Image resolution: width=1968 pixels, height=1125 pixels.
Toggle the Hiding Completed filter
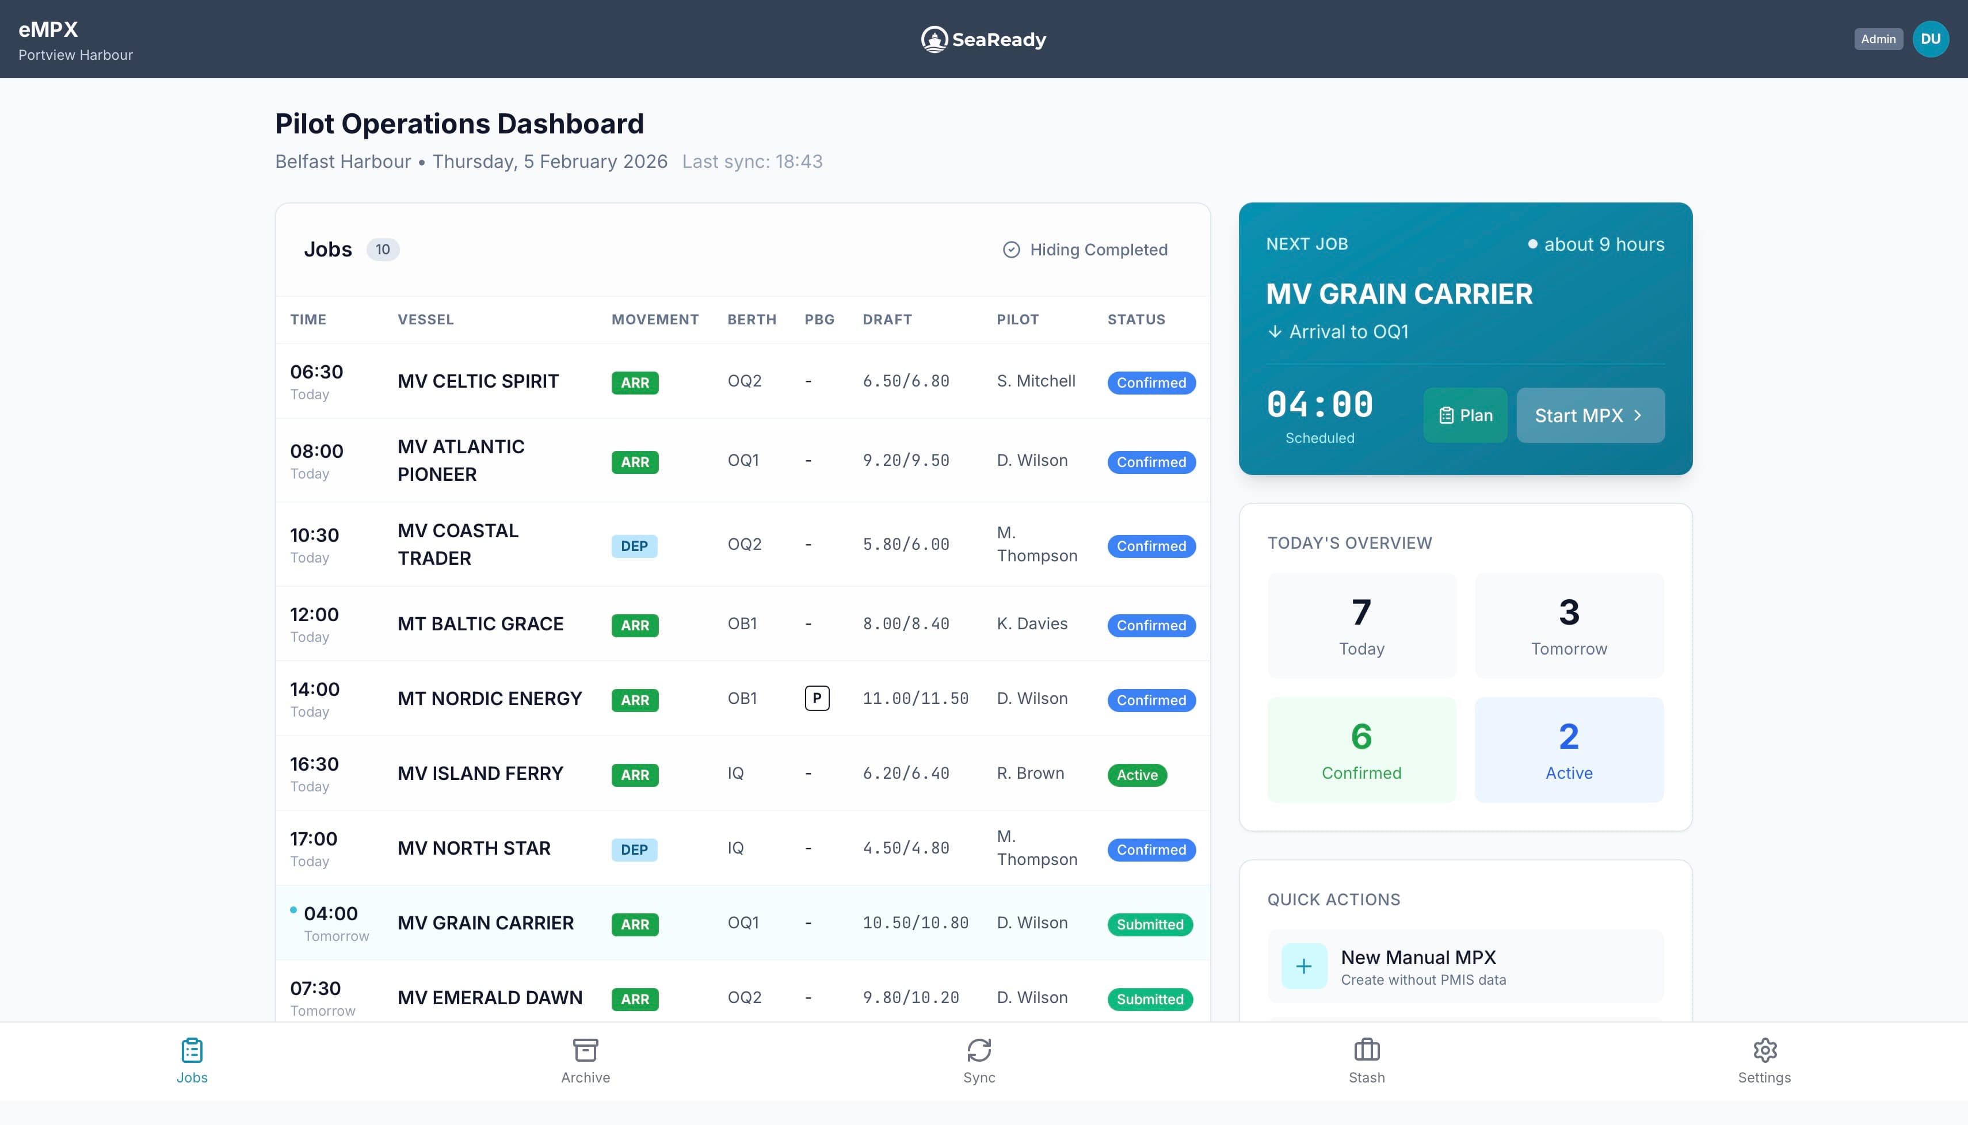(1085, 249)
